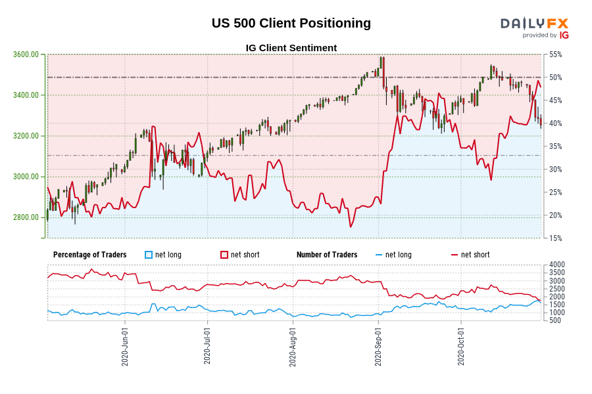592x394 pixels.
Task: Click the 2000 traders axis label
Action: pyautogui.click(x=557, y=297)
